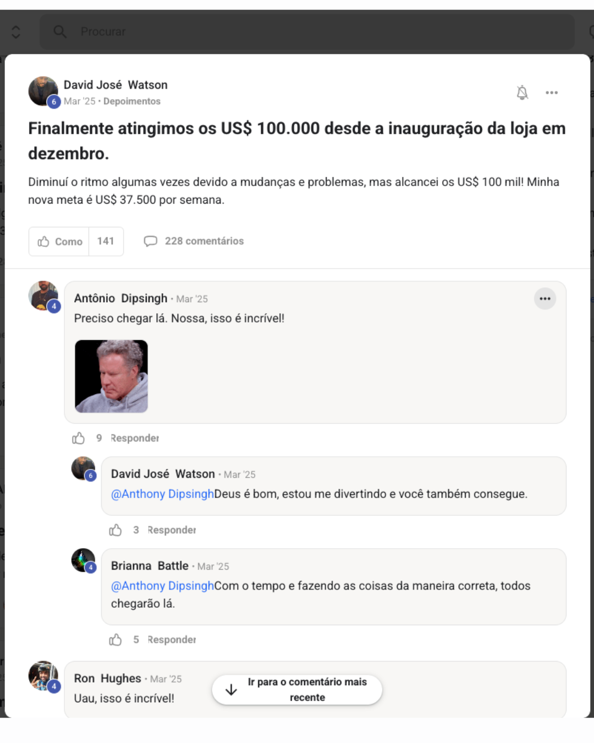594x743 pixels.
Task: Follow the @Anthony Dipsingh mention in Brianna's reply
Action: 162,586
